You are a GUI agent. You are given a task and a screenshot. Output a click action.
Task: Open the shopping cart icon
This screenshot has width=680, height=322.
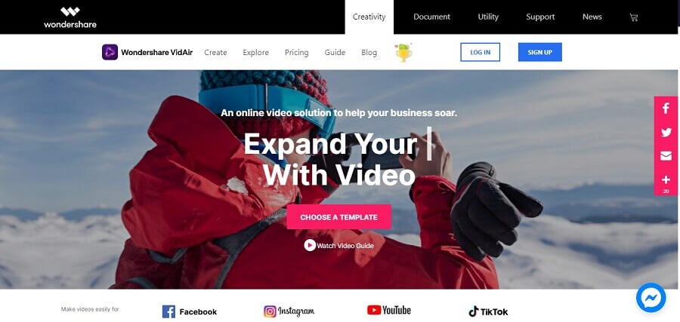tap(634, 17)
